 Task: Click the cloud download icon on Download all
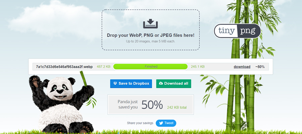tap(161, 83)
